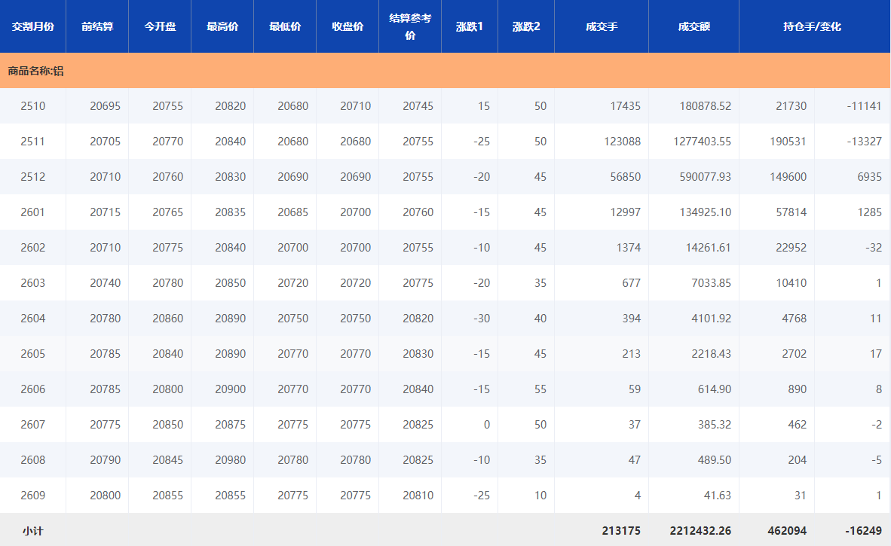891x546 pixels.
Task: Click the 商品名称:铝 group row
Action: click(35, 71)
